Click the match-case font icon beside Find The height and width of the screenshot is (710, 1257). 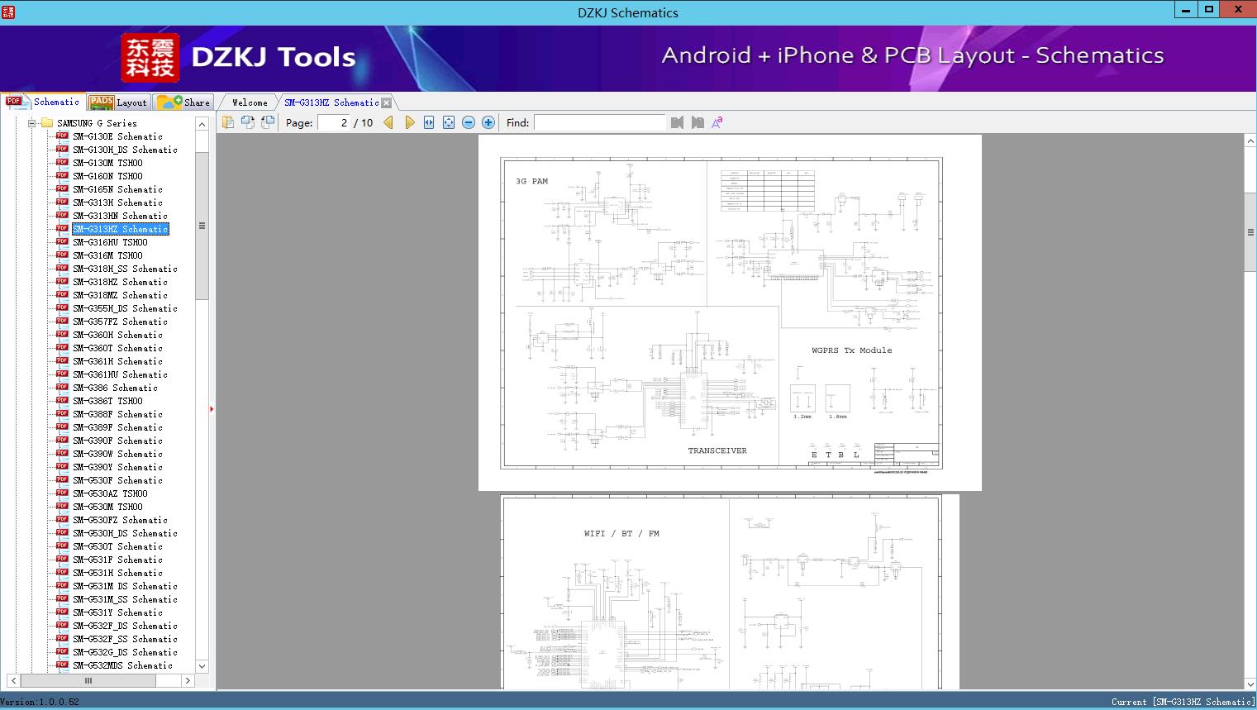click(x=717, y=122)
